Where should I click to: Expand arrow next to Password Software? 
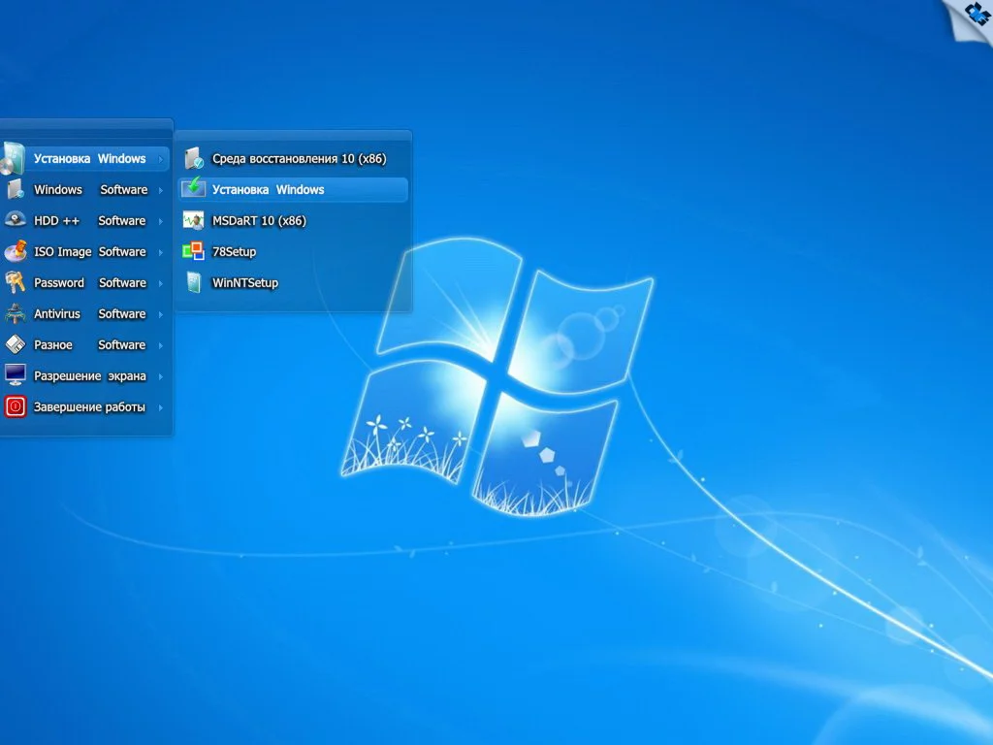pyautogui.click(x=160, y=283)
